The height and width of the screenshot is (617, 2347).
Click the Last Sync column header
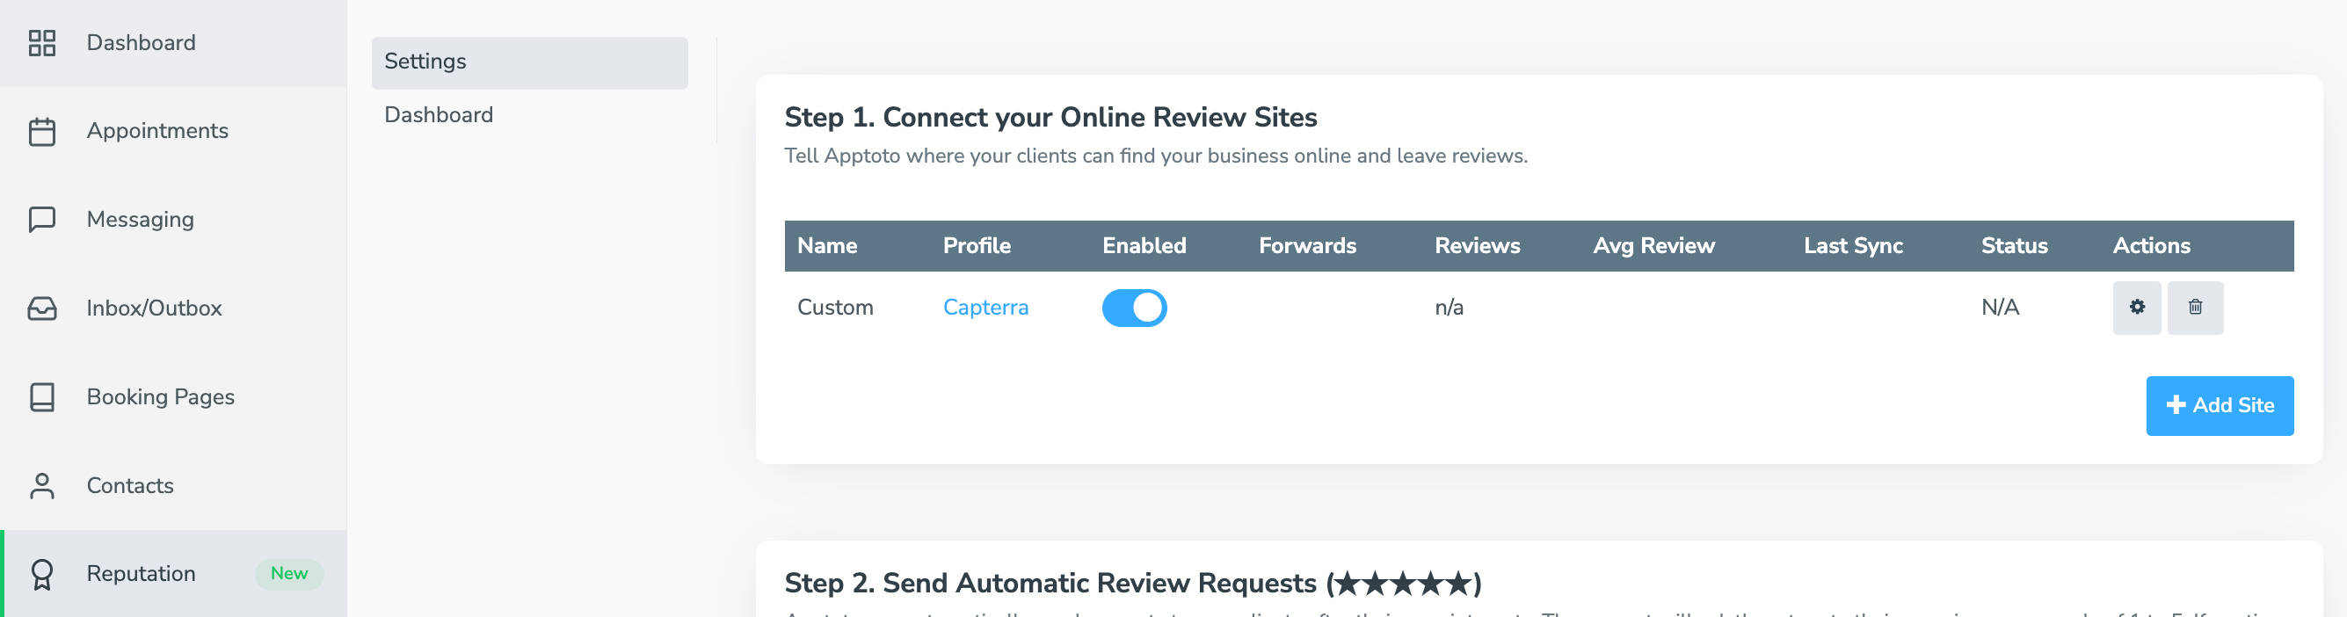click(x=1853, y=246)
